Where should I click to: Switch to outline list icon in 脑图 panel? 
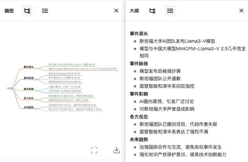pos(45,11)
